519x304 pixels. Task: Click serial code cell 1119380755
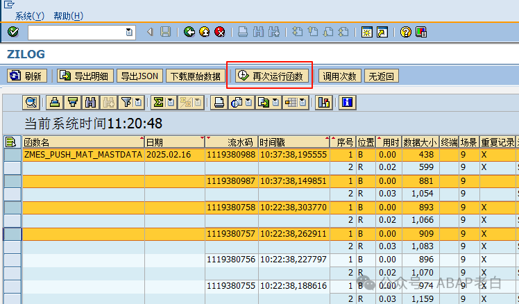(x=231, y=286)
